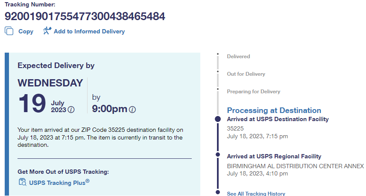The height and width of the screenshot is (196, 366).
Task: Click Add to Informed Delivery link
Action: (x=89, y=31)
